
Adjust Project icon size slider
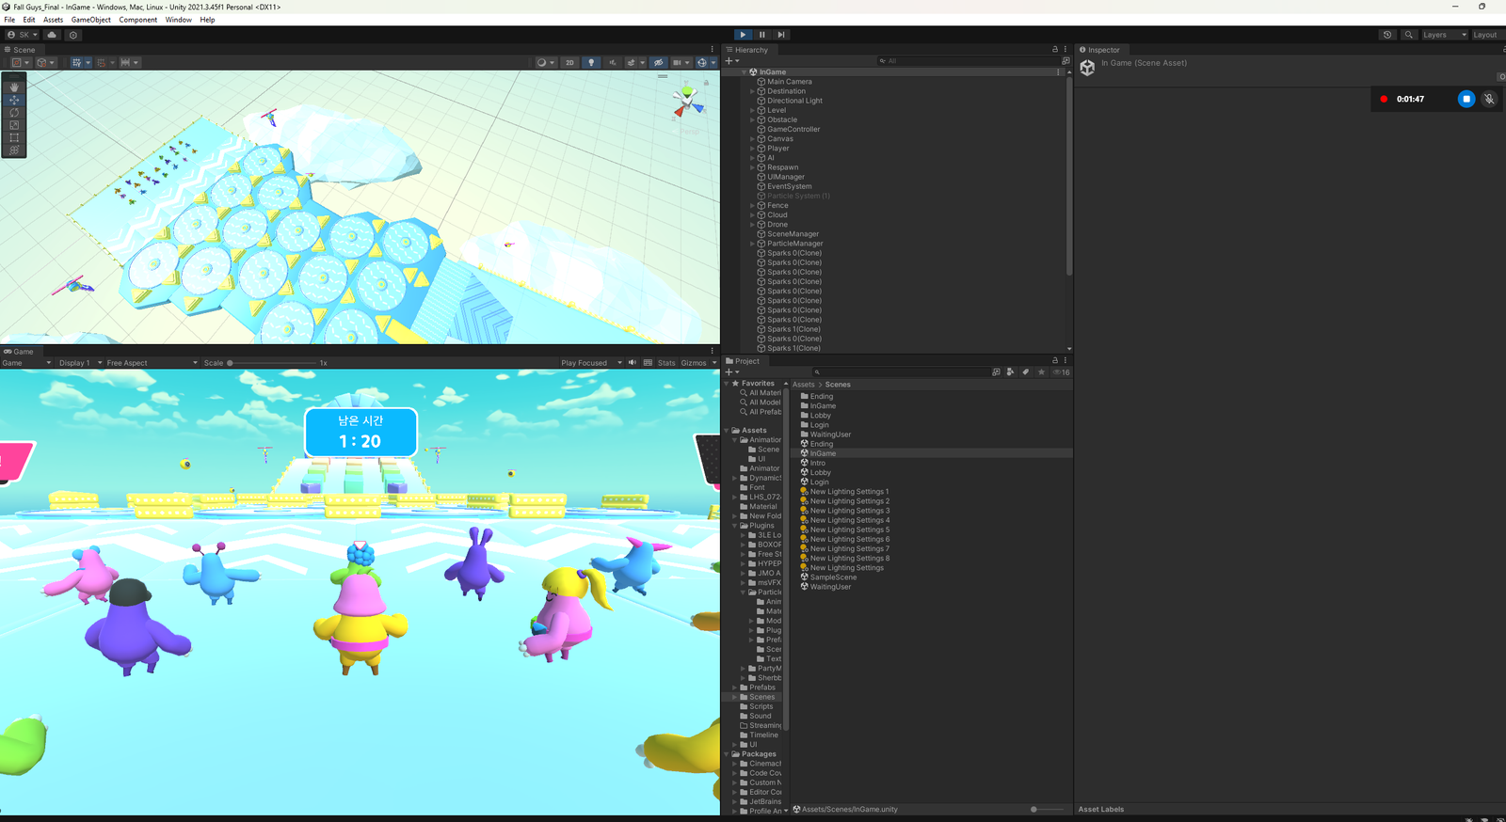click(x=1047, y=810)
